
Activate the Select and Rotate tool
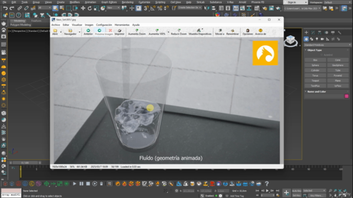click(89, 8)
